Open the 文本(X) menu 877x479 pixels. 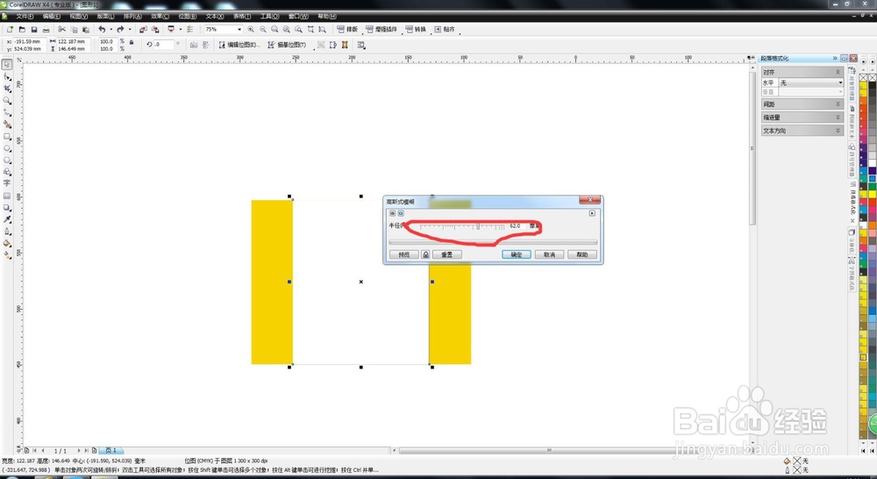[x=215, y=16]
